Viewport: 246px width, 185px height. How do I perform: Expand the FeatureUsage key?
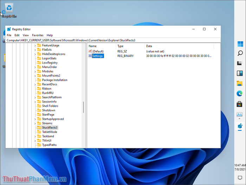tap(35, 45)
